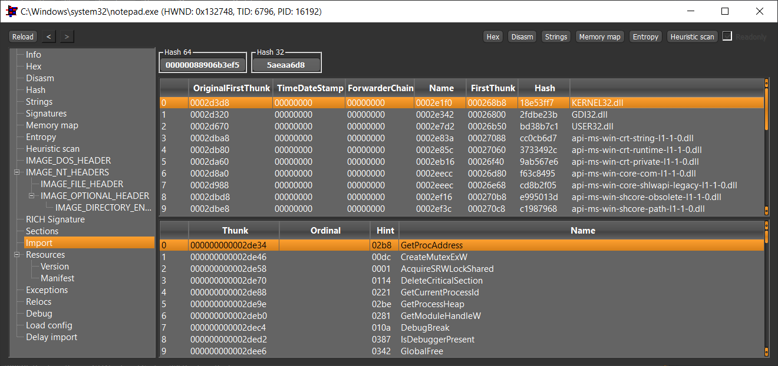The image size is (778, 366).
Task: Select Info in the sidebar tree
Action: [34, 55]
